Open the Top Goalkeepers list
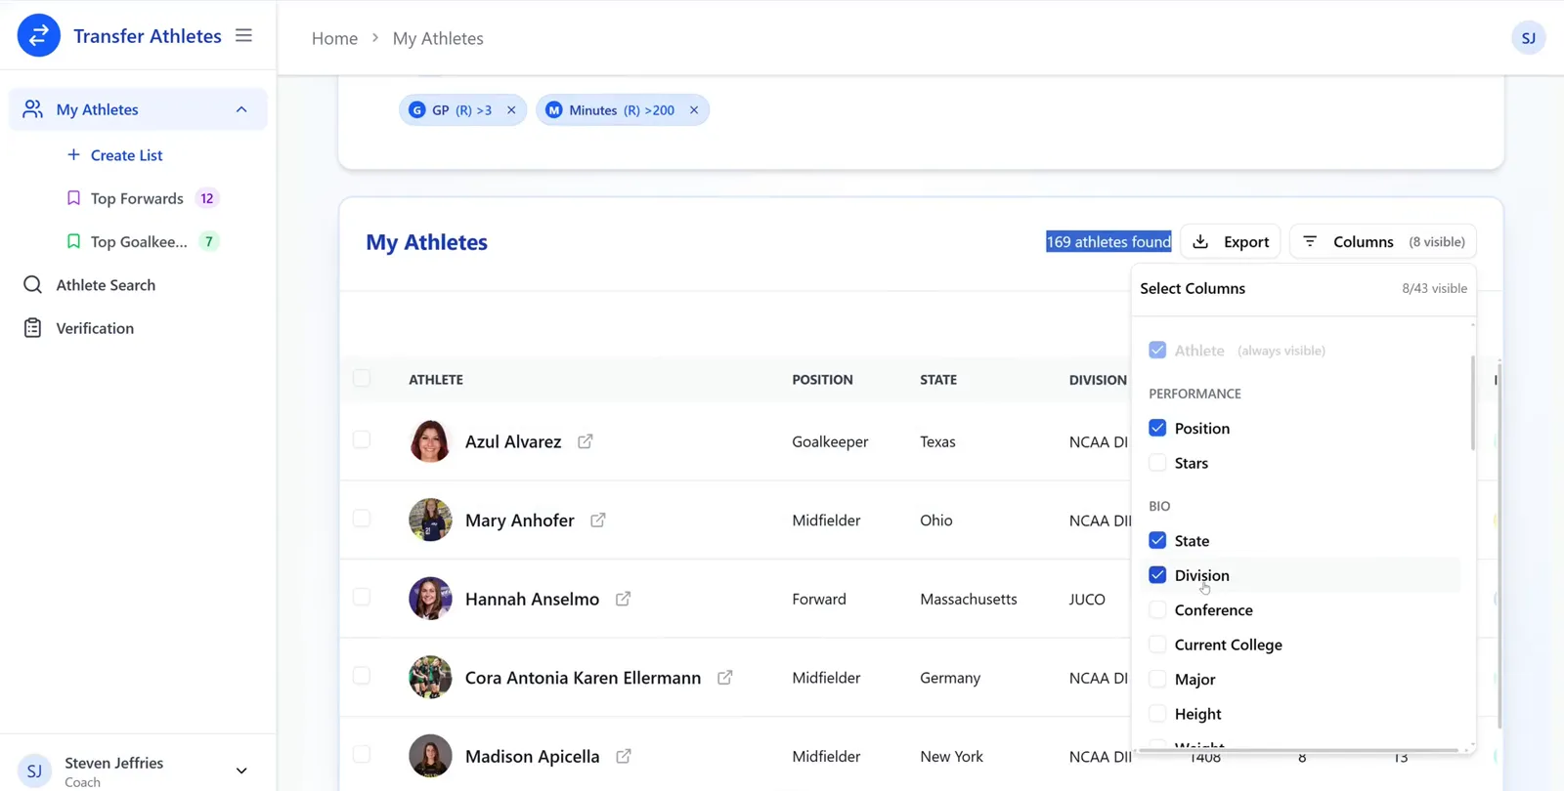The width and height of the screenshot is (1564, 791). click(139, 241)
